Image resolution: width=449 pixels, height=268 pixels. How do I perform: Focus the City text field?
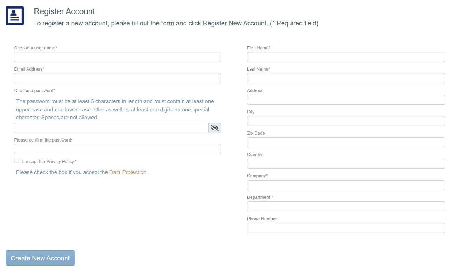(346, 121)
